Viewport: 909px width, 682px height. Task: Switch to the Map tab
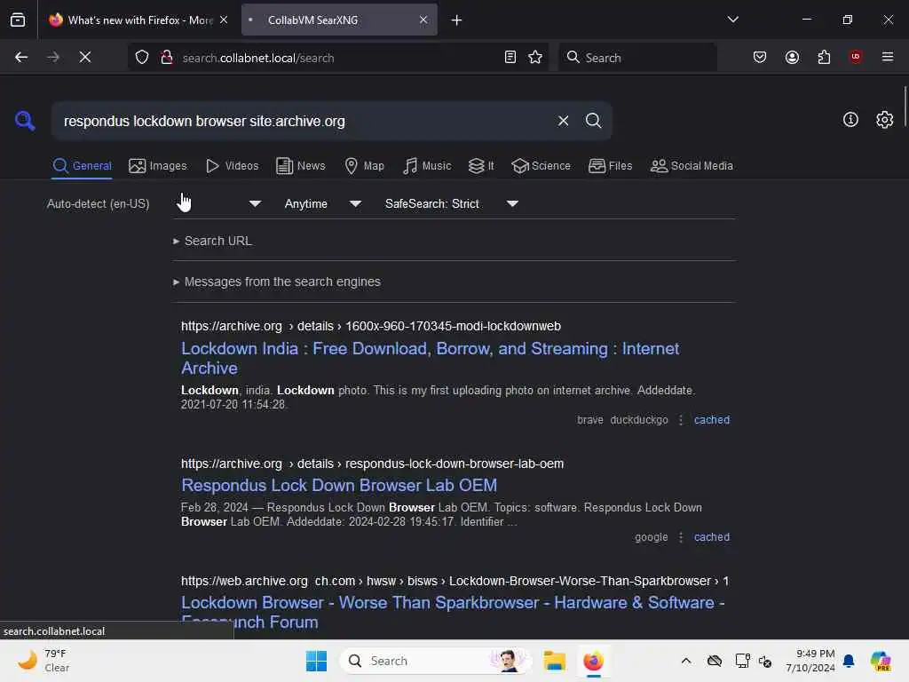click(x=364, y=166)
